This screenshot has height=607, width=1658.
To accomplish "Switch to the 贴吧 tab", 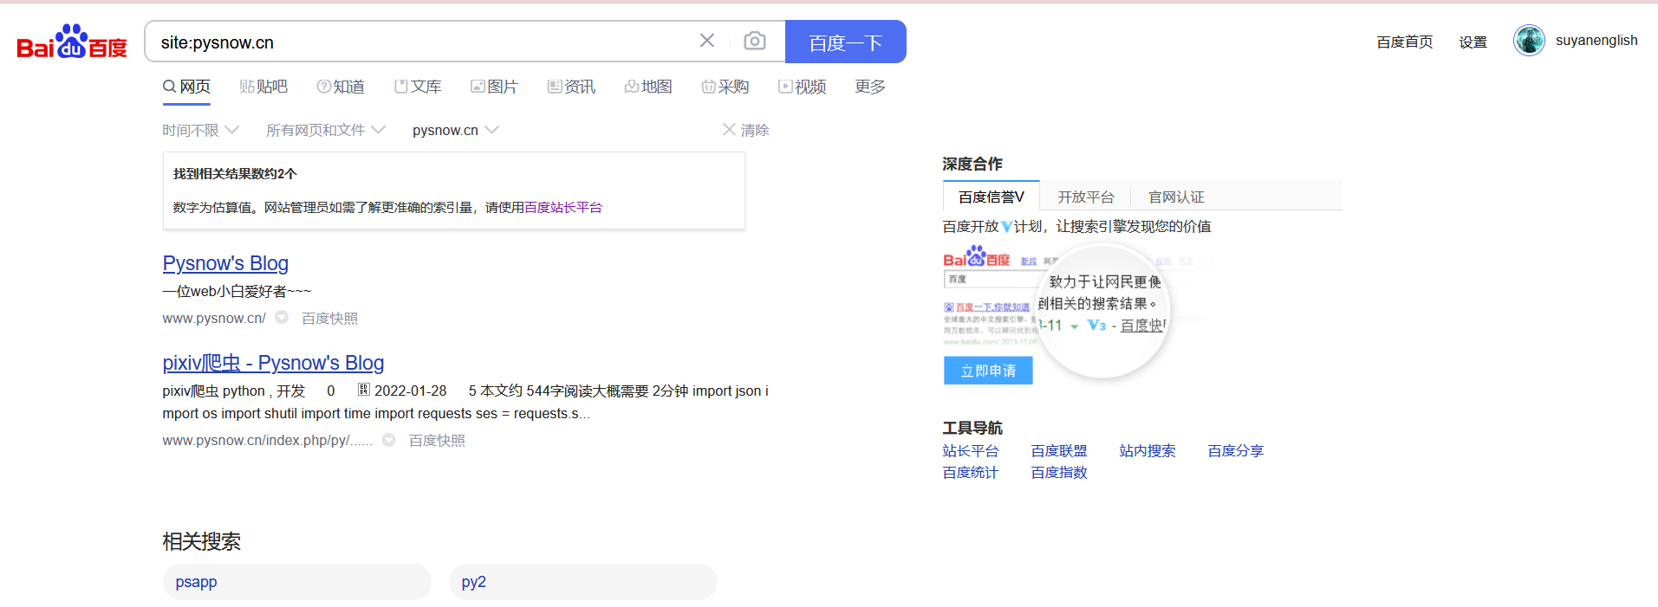I will (x=263, y=87).
